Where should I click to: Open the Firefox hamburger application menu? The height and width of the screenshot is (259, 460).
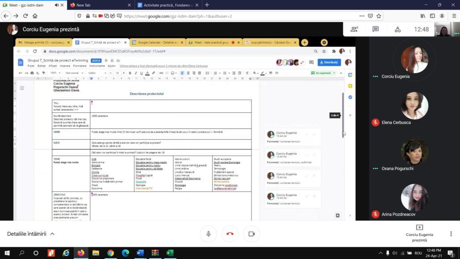click(453, 16)
